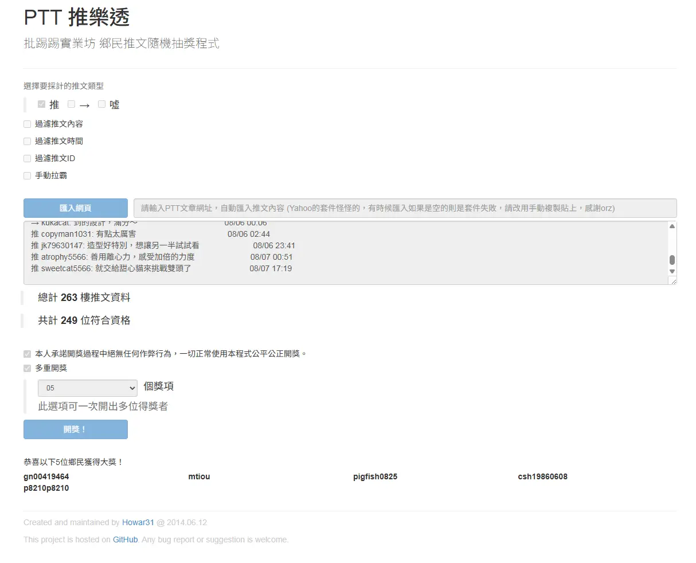Click the comment list scrollbar thumb
The image size is (696, 563).
click(672, 260)
